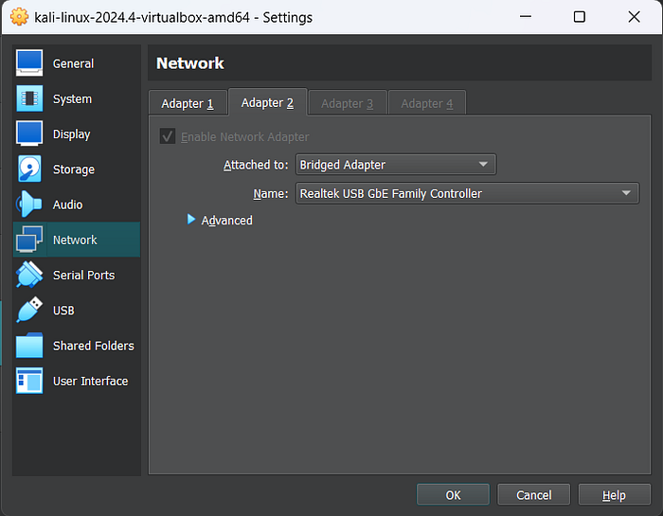Click the Display screen icon
Screen dimensions: 663x516
click(x=29, y=133)
